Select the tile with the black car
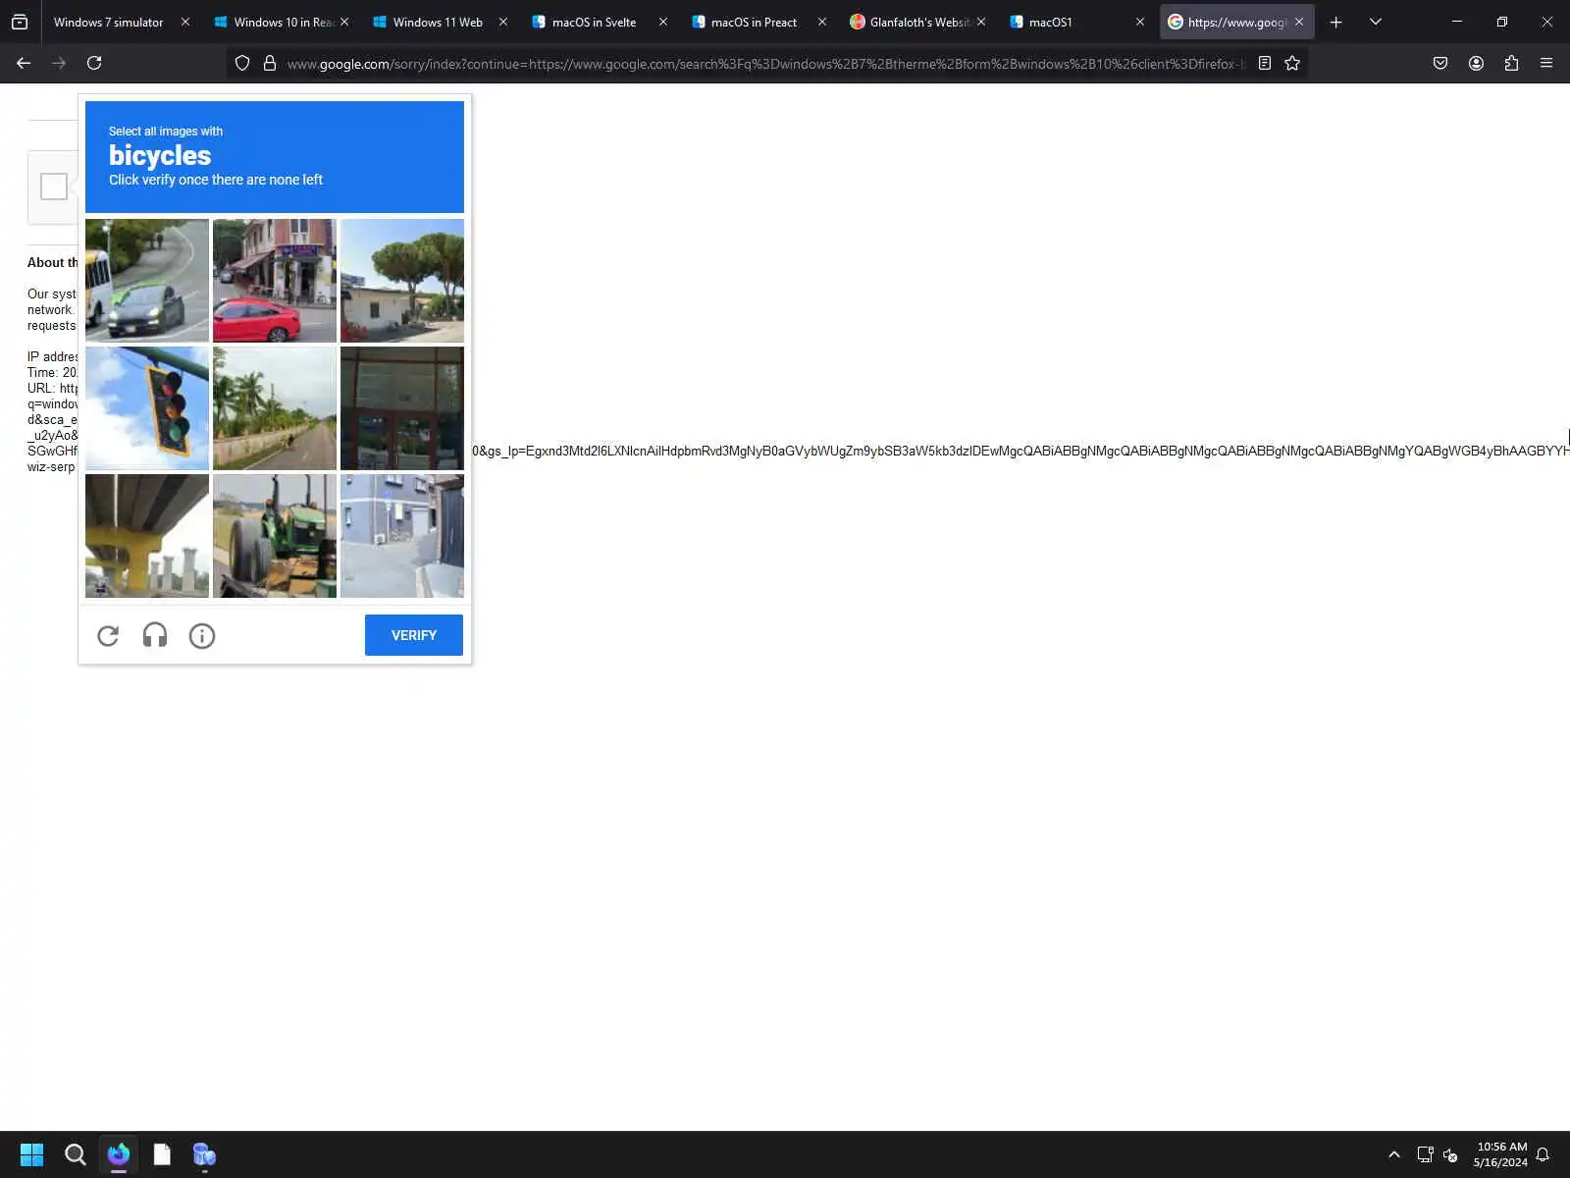This screenshot has height=1178, width=1570. (x=147, y=281)
